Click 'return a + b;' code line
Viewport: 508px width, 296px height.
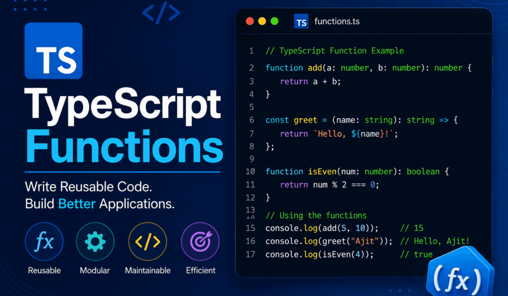pyautogui.click(x=311, y=81)
